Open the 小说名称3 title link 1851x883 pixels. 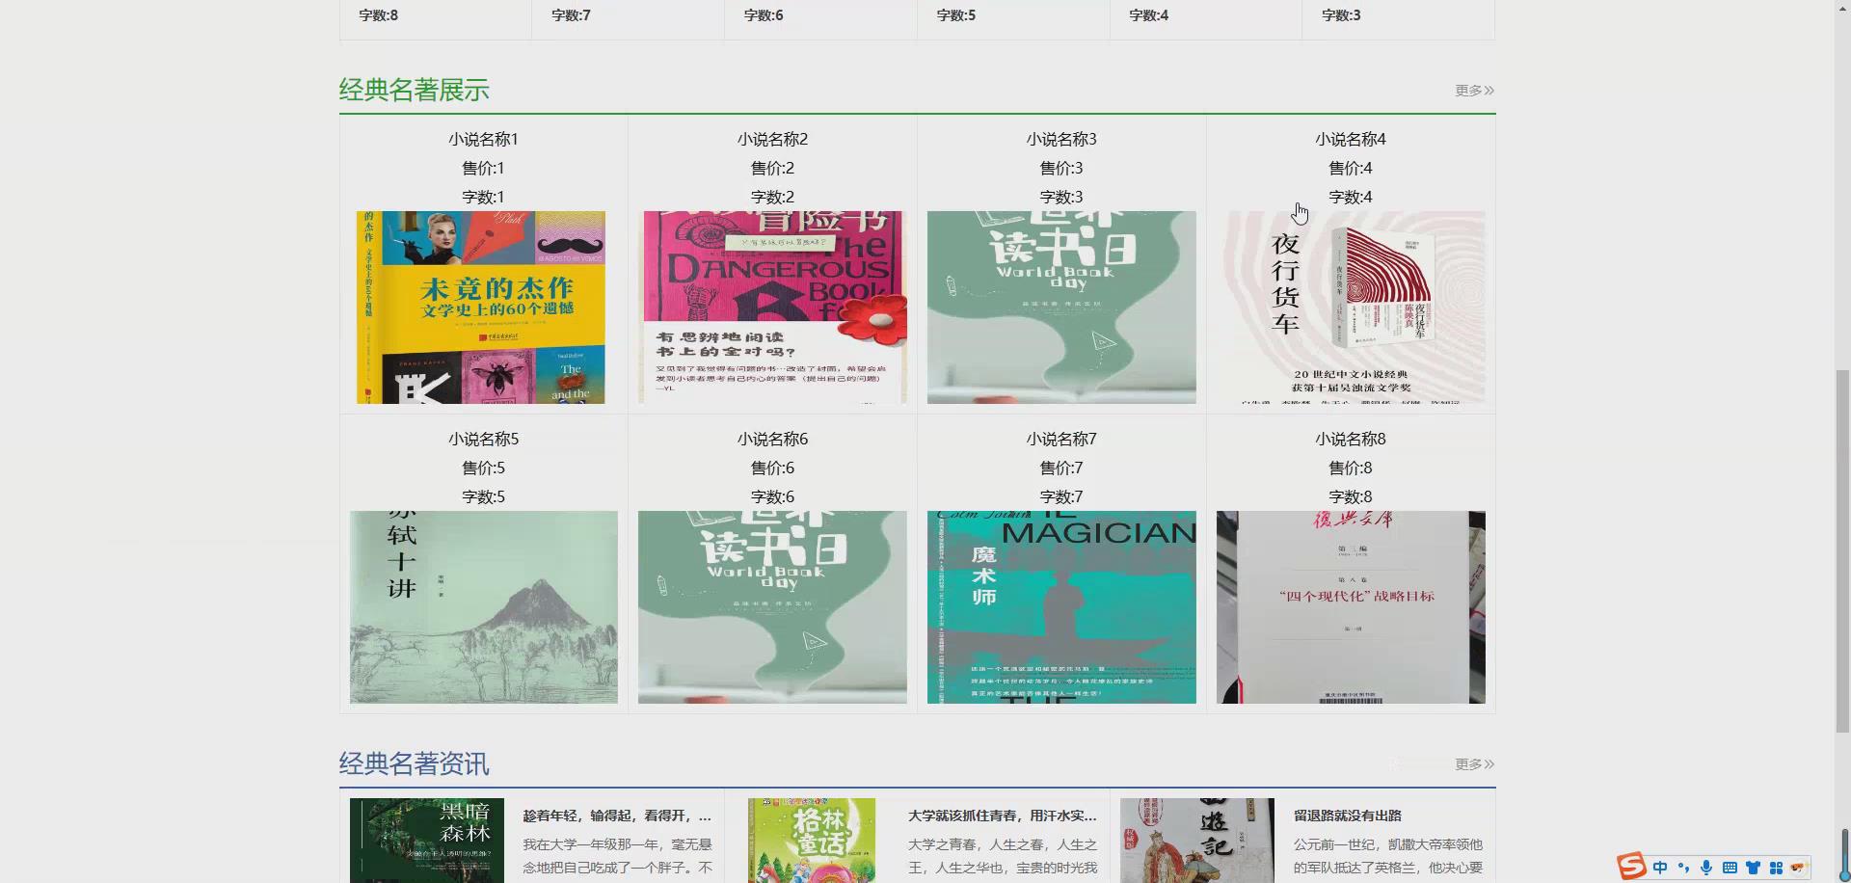coord(1061,140)
